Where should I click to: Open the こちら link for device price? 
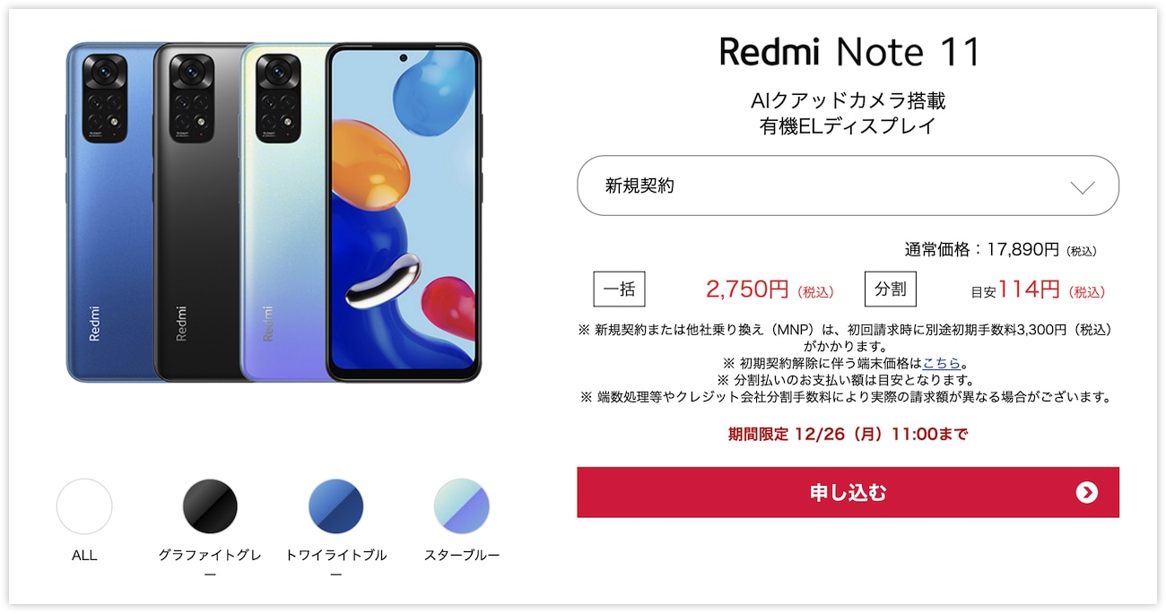[941, 364]
